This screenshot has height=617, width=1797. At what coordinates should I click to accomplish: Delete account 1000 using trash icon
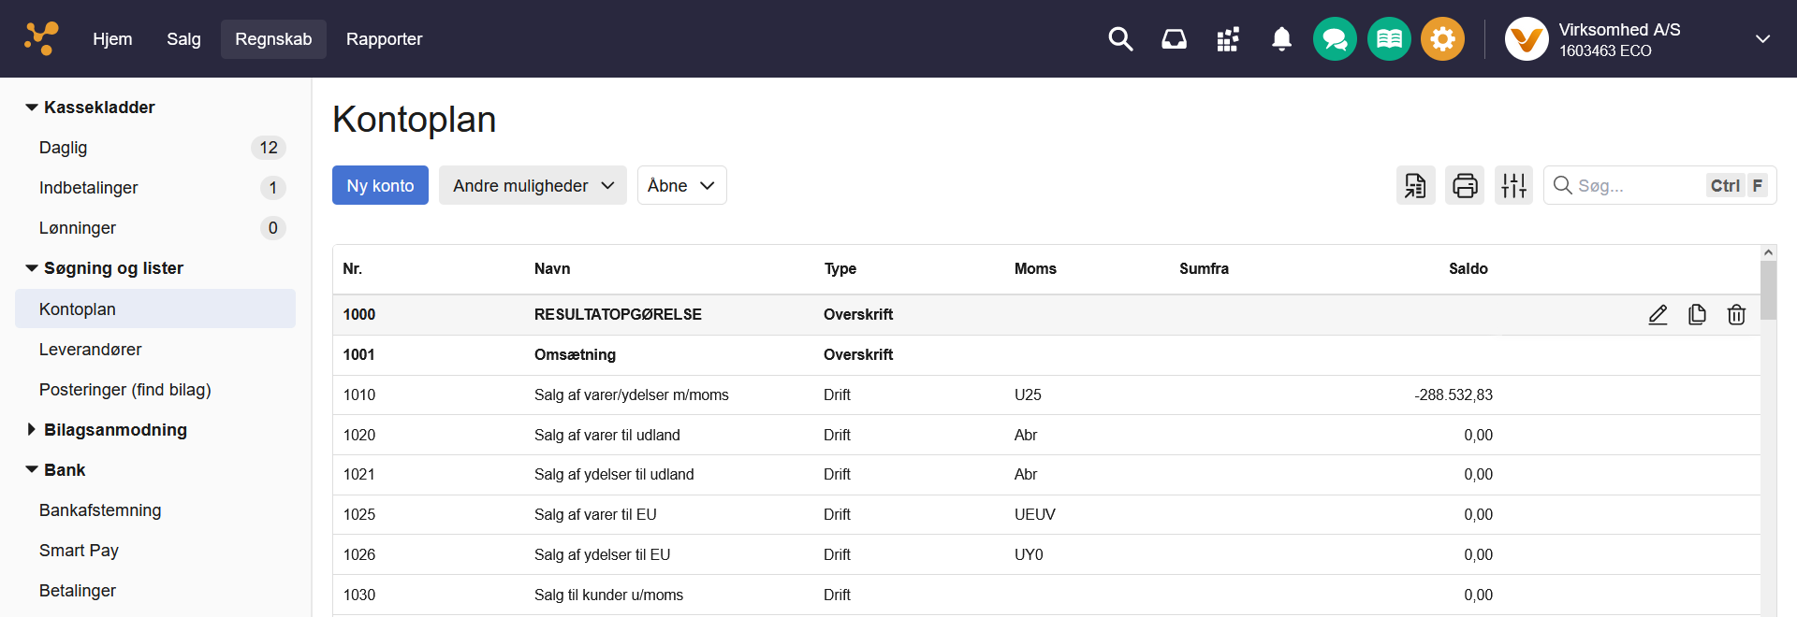[x=1736, y=315]
